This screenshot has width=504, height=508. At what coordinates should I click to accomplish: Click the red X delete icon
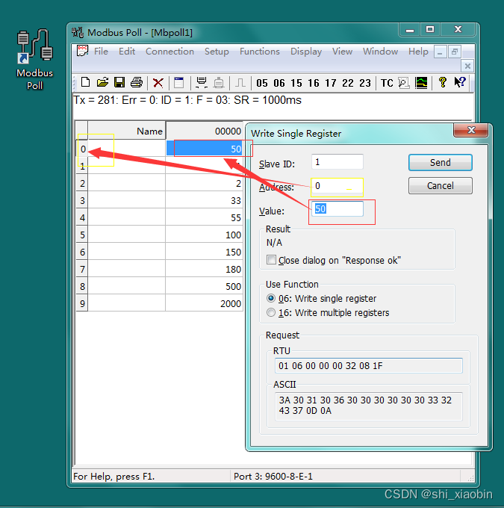(x=158, y=83)
